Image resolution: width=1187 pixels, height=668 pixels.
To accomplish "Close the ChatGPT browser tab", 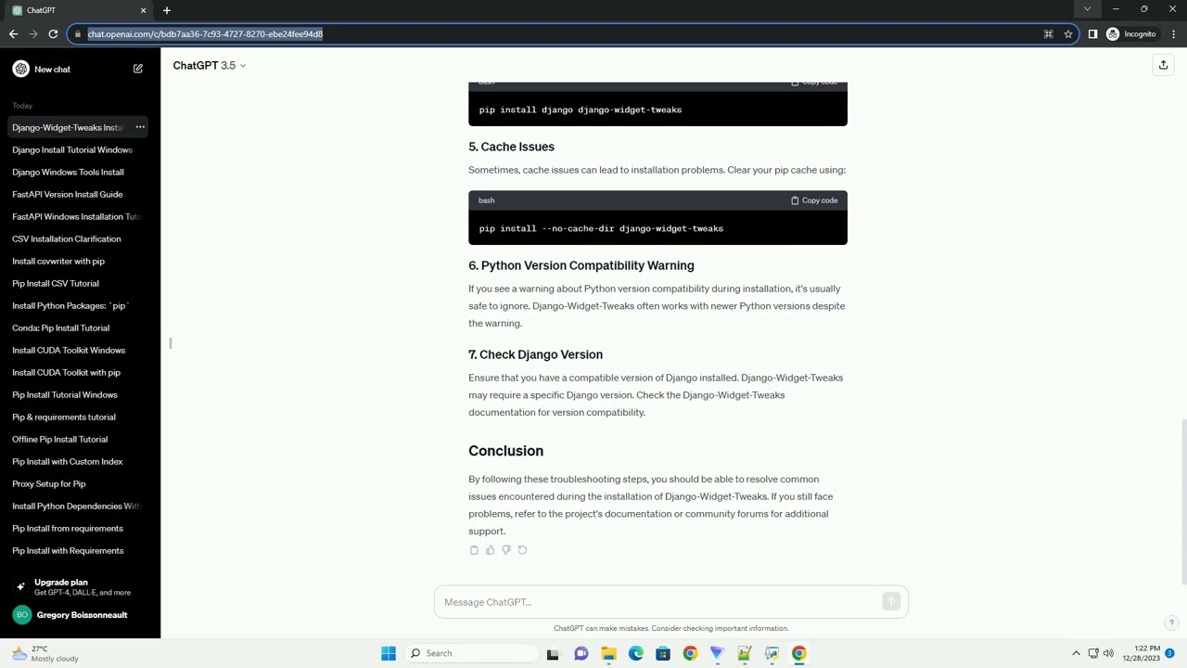I will coord(143,10).
